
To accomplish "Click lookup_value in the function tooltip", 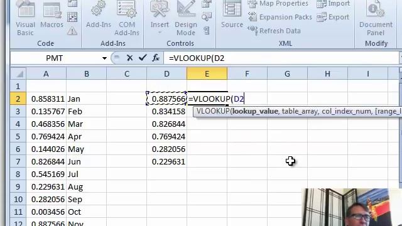I will click(255, 112).
